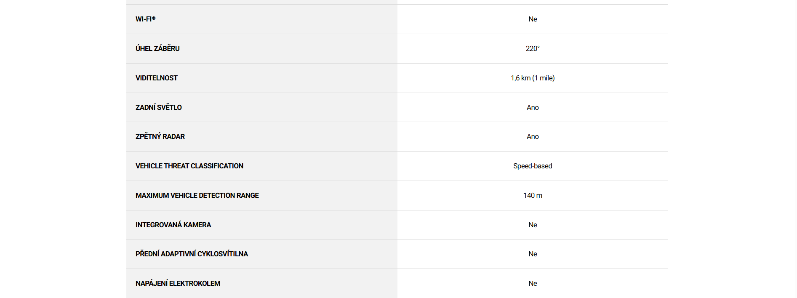Click "Ne" in the CYKLOSVÍTILNA row

[x=533, y=254]
